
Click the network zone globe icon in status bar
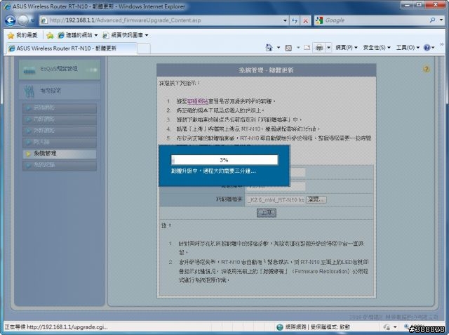(x=280, y=327)
